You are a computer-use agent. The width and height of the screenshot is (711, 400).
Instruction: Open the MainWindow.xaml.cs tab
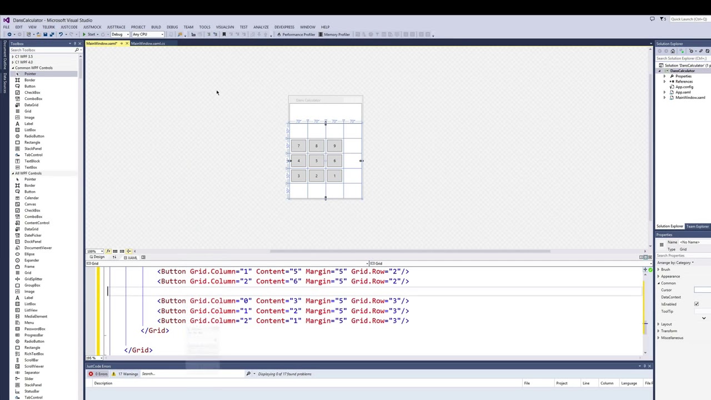(148, 43)
